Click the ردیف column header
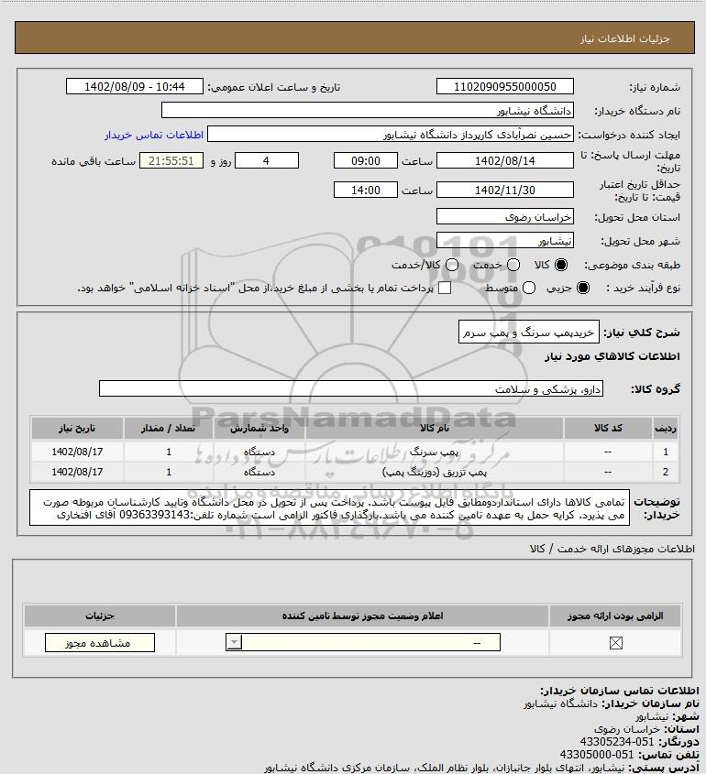Screen dimensions: 706x774 tap(666, 429)
